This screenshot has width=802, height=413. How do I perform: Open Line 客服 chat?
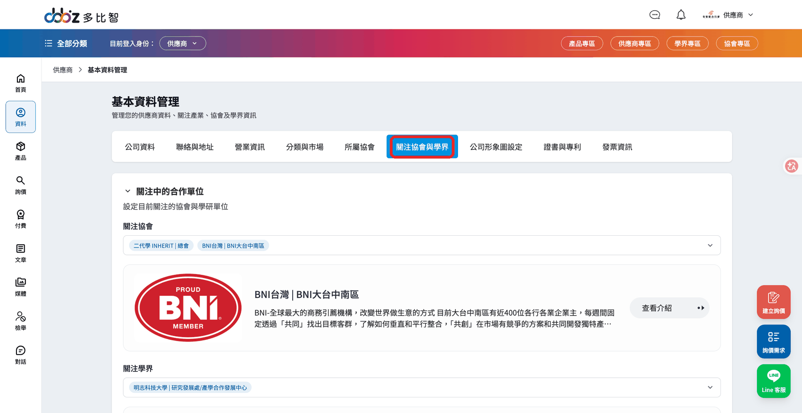click(773, 381)
